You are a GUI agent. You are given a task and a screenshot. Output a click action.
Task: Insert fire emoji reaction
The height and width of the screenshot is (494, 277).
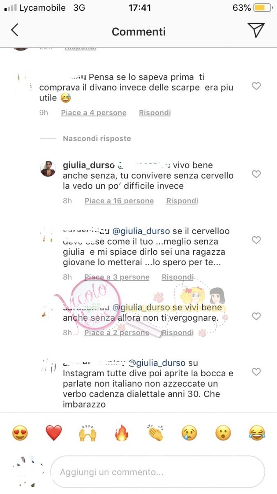coord(121,433)
